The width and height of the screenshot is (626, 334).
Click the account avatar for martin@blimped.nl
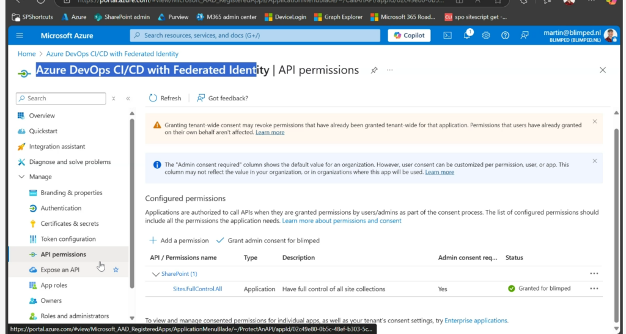click(610, 35)
